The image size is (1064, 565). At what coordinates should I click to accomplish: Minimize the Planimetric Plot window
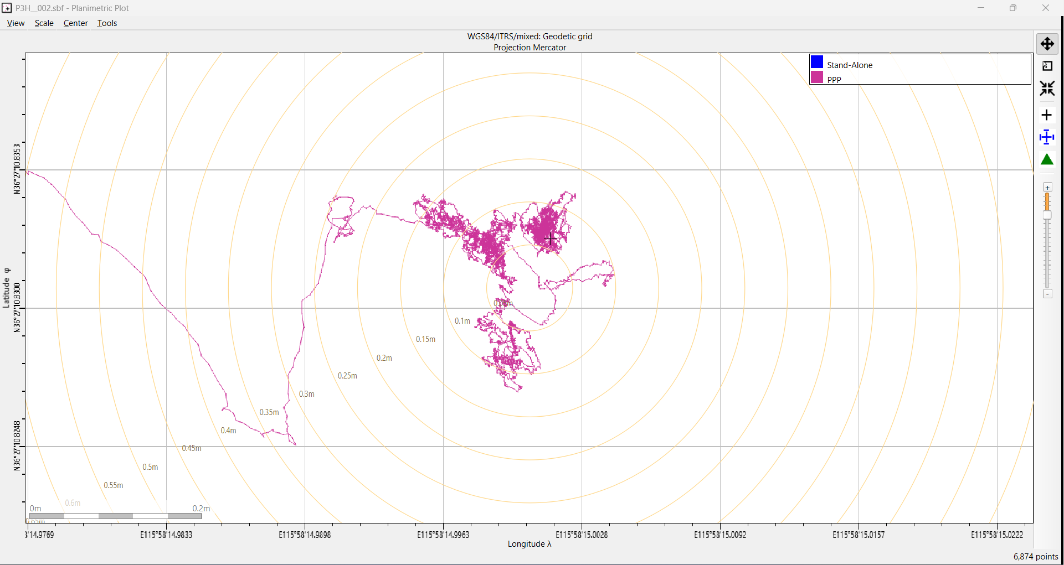click(981, 8)
